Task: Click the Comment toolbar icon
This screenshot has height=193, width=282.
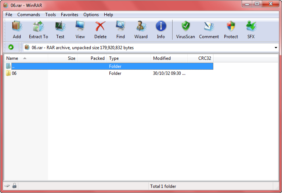Action: (x=209, y=26)
